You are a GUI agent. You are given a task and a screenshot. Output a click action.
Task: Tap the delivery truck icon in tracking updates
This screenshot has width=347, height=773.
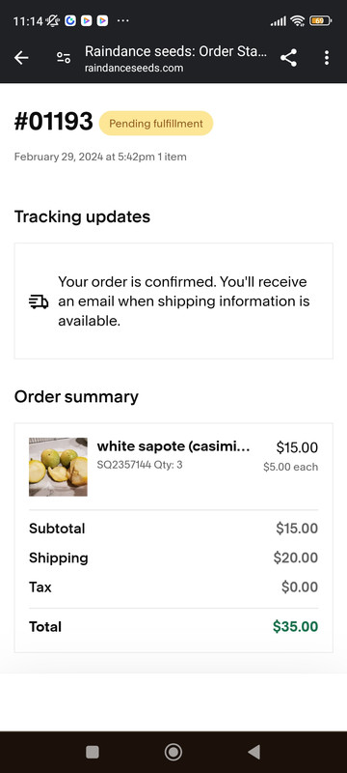pos(39,301)
